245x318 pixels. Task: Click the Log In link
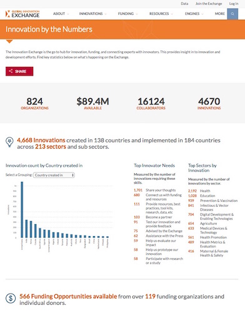pos(234,4)
